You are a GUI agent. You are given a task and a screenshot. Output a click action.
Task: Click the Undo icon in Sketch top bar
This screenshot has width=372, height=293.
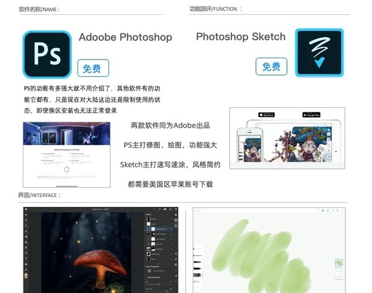(318, 211)
